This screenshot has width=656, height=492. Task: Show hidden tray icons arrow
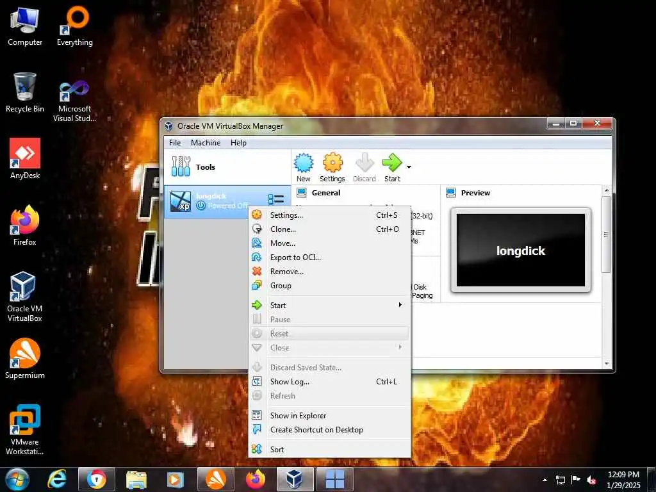coord(545,480)
